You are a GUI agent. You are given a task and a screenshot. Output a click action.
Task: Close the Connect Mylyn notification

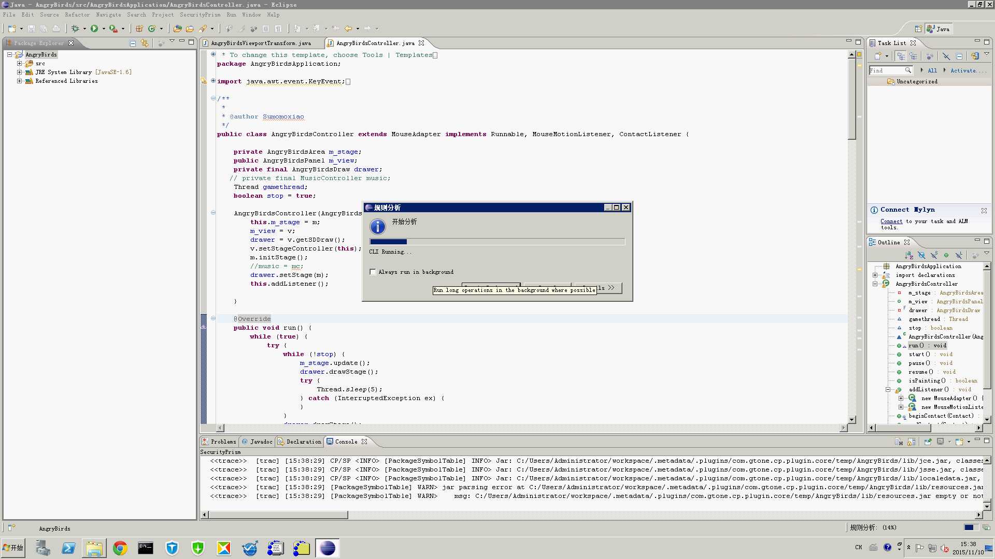[984, 211]
